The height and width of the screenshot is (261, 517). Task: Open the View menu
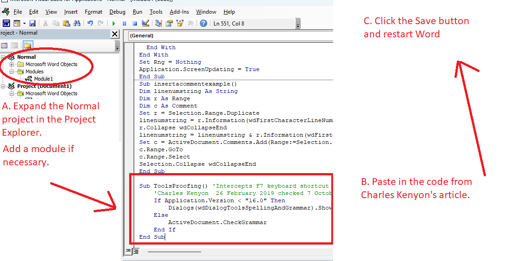click(x=51, y=12)
